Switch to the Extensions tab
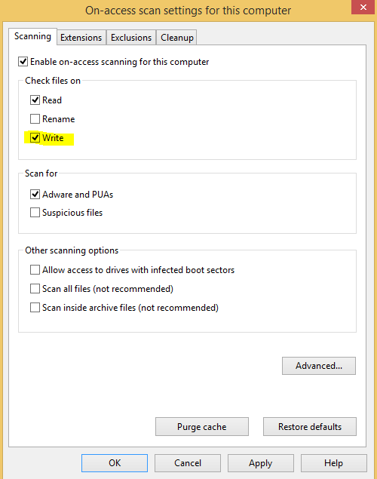 [81, 37]
